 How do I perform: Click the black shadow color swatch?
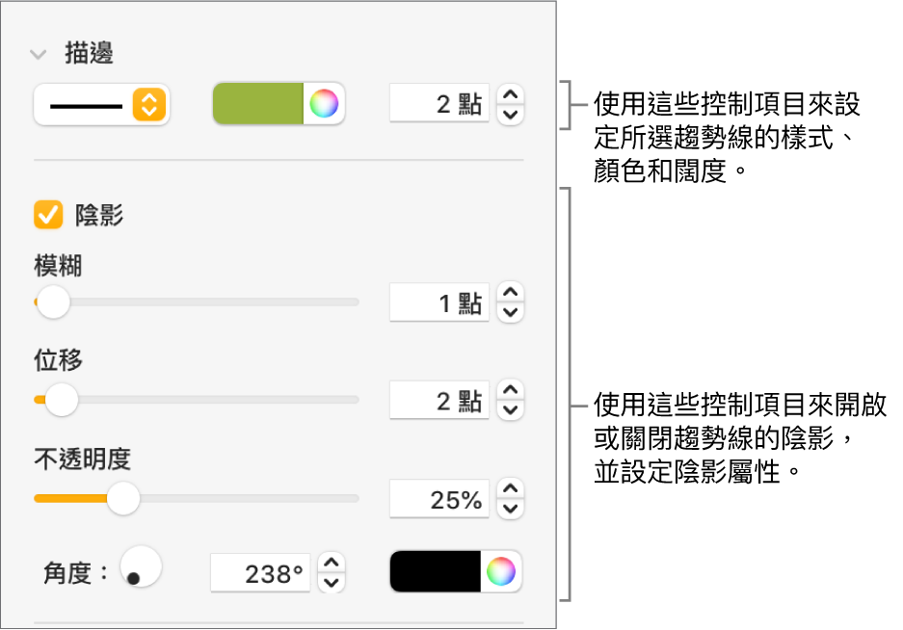[435, 572]
